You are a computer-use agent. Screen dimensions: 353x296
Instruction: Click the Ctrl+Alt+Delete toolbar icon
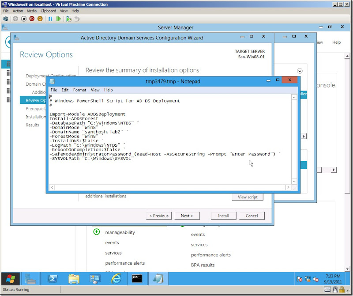pos(5,19)
